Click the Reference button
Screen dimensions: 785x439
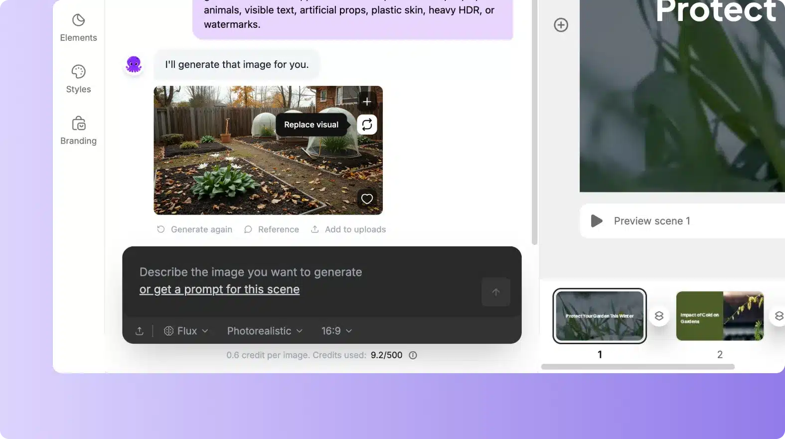(272, 229)
